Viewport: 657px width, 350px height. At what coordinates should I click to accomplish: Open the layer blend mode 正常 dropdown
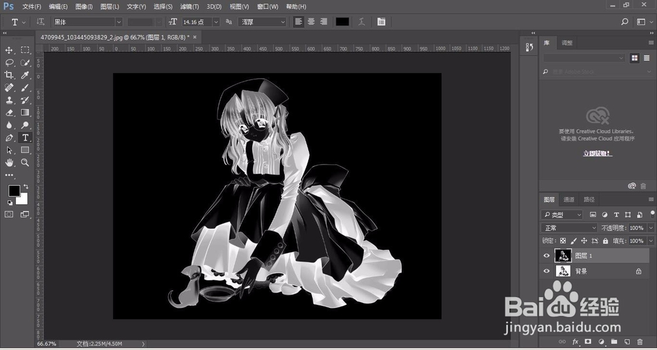tap(569, 228)
